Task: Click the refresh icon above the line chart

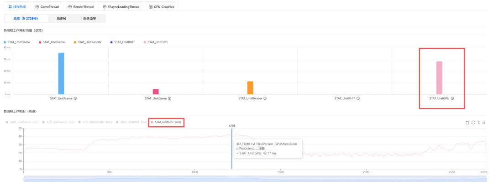Action: point(473,123)
